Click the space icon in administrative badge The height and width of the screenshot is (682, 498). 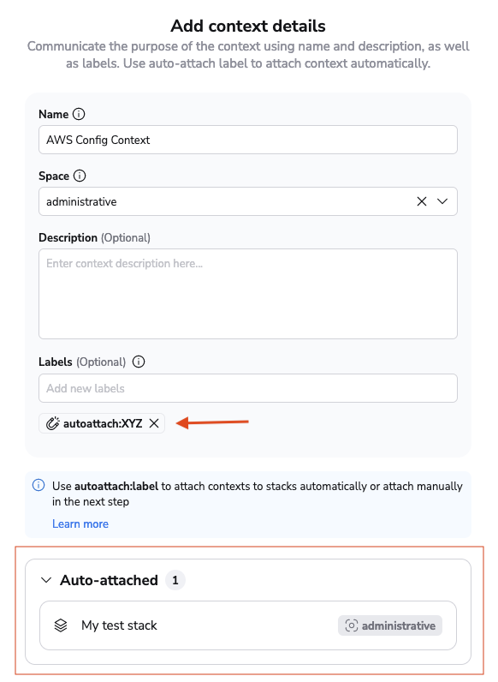[351, 625]
